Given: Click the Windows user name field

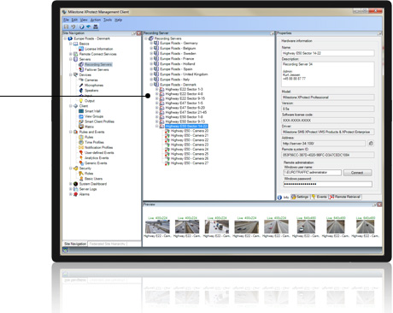Looking at the screenshot, I should point(312,173).
